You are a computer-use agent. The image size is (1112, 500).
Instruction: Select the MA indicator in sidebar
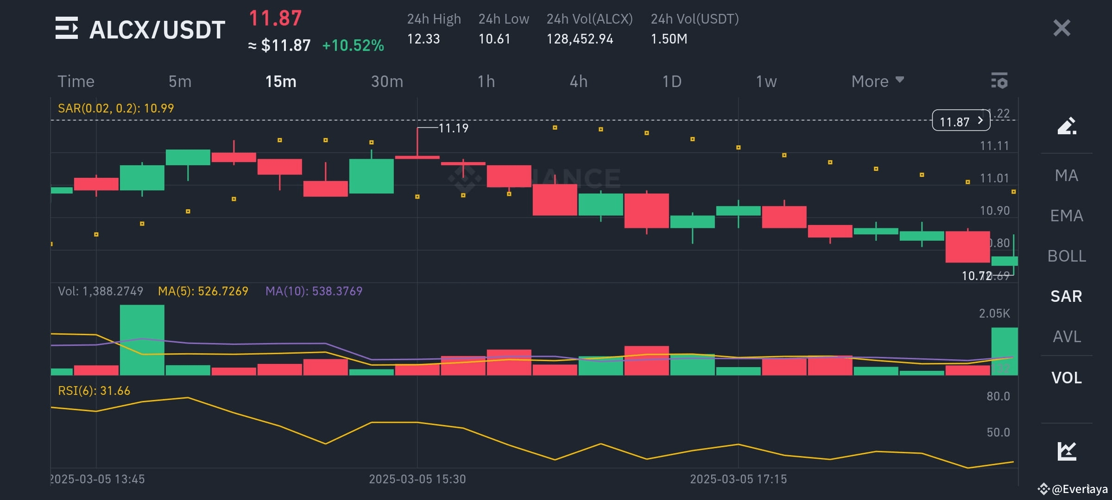pyautogui.click(x=1067, y=175)
